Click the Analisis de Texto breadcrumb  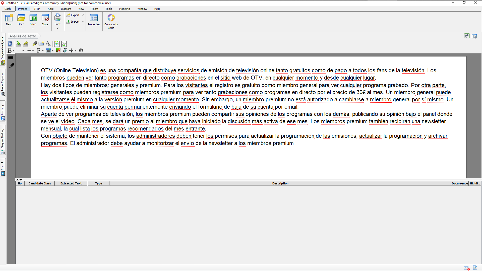pyautogui.click(x=23, y=36)
